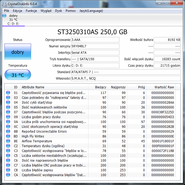Click the Bieżący column header
This screenshot has height=185, width=185.
(98, 87)
